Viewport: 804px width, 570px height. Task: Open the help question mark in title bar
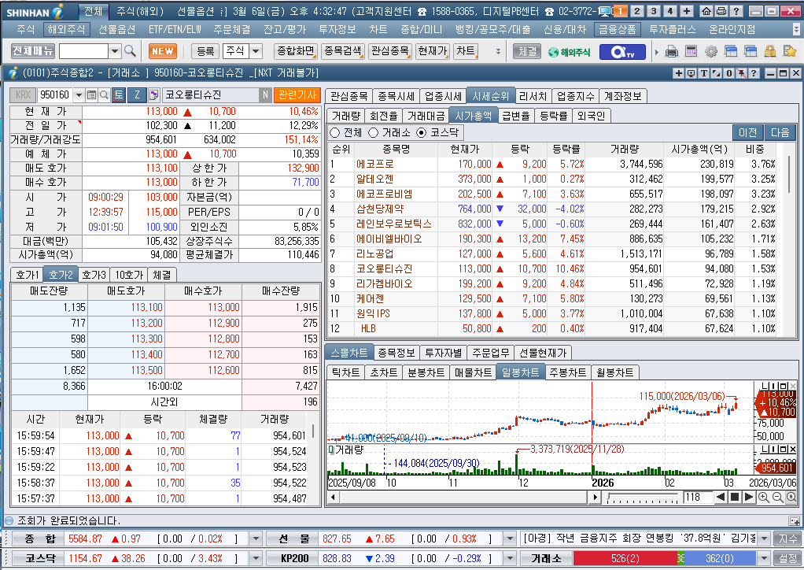coord(736,11)
